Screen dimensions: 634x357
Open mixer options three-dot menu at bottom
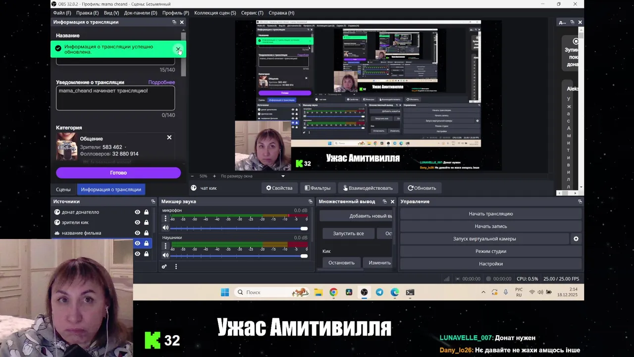[x=176, y=267]
